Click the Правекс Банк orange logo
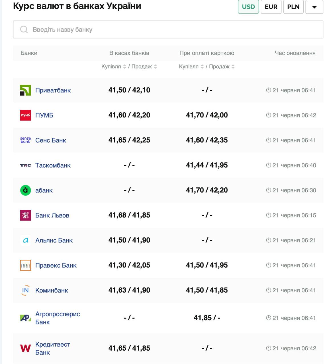 (25, 265)
